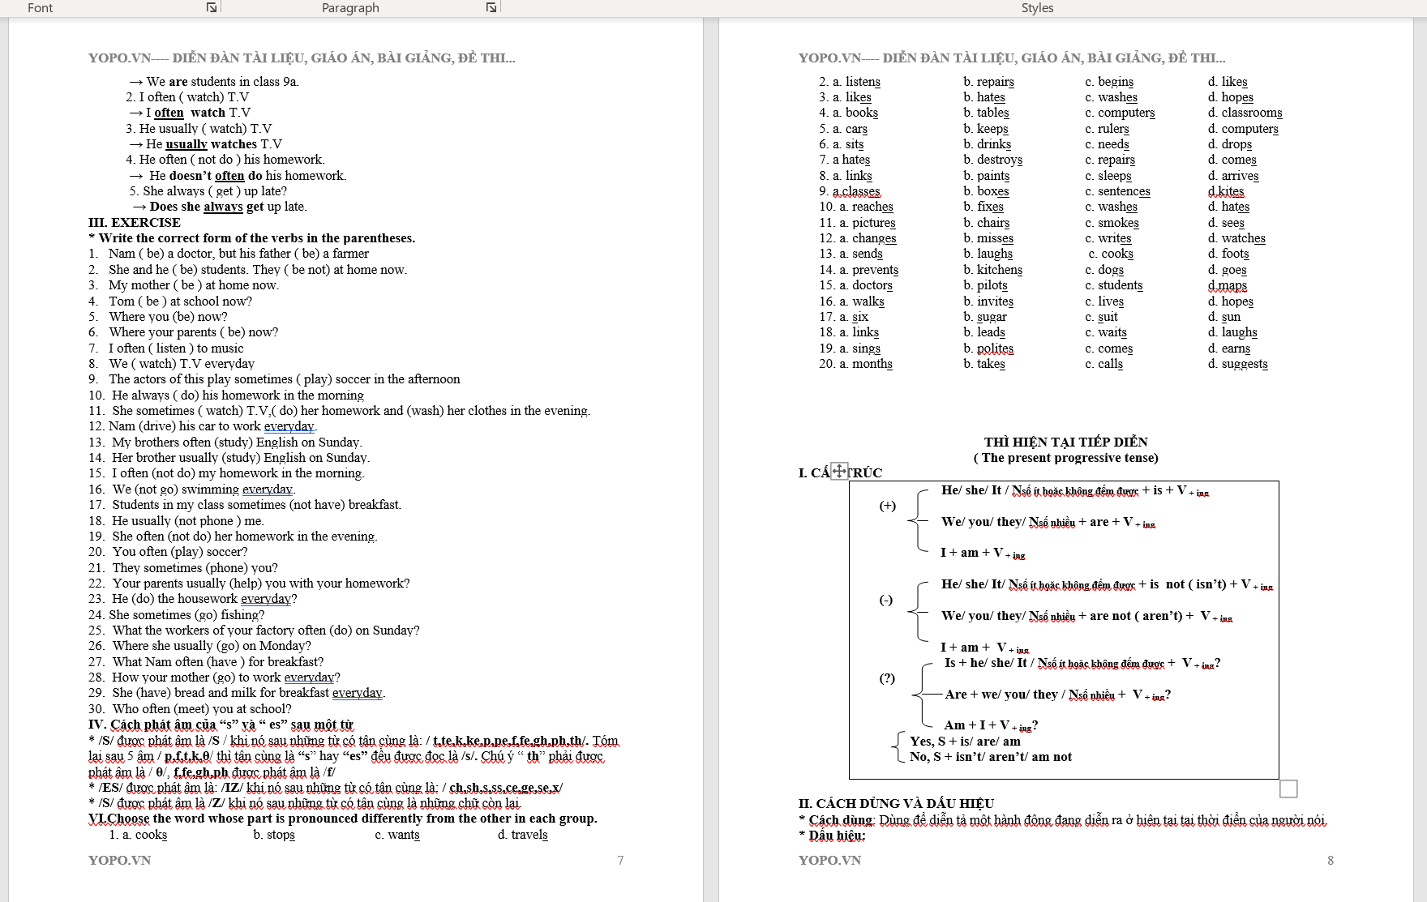Click the THÌ HIỆN TẠI TIẾP DIỄN title
This screenshot has width=1427, height=902.
(x=1065, y=442)
